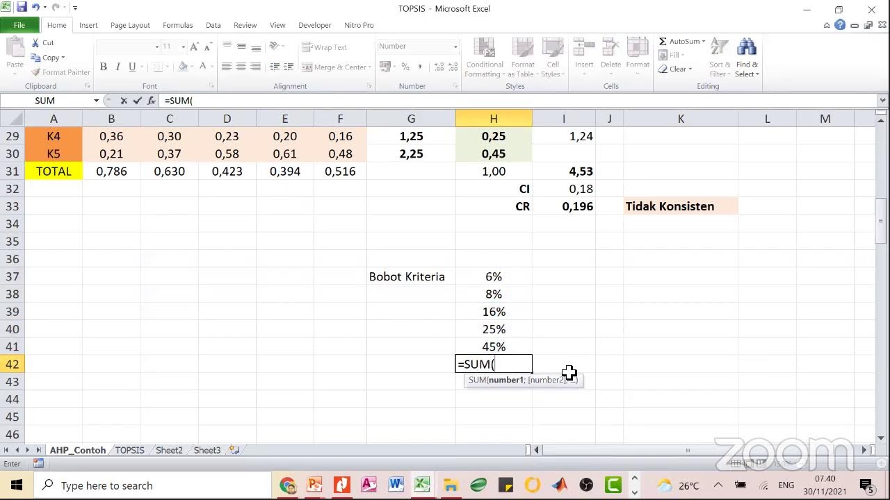This screenshot has height=500, width=890.
Task: Click the Cancel X in formula bar
Action: (x=124, y=101)
